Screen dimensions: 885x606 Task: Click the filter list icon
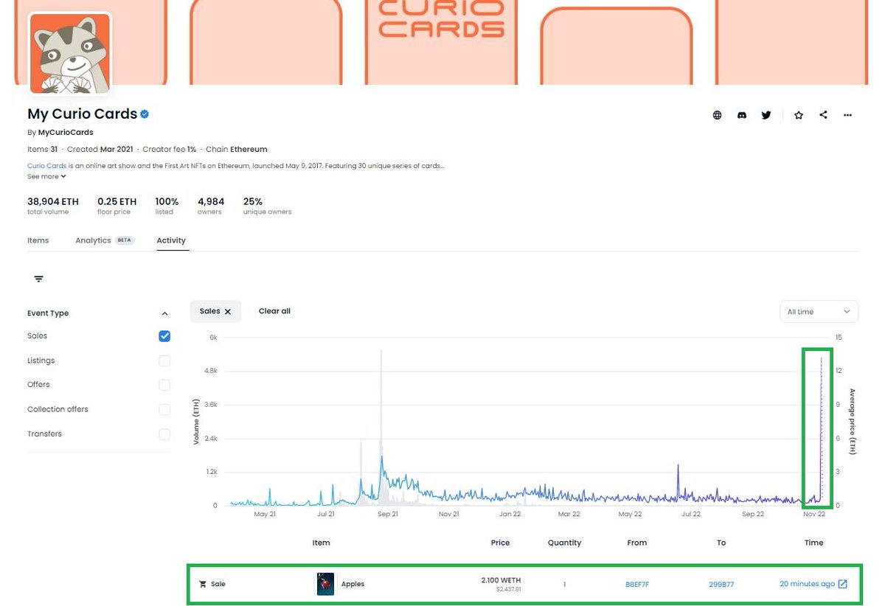38,279
